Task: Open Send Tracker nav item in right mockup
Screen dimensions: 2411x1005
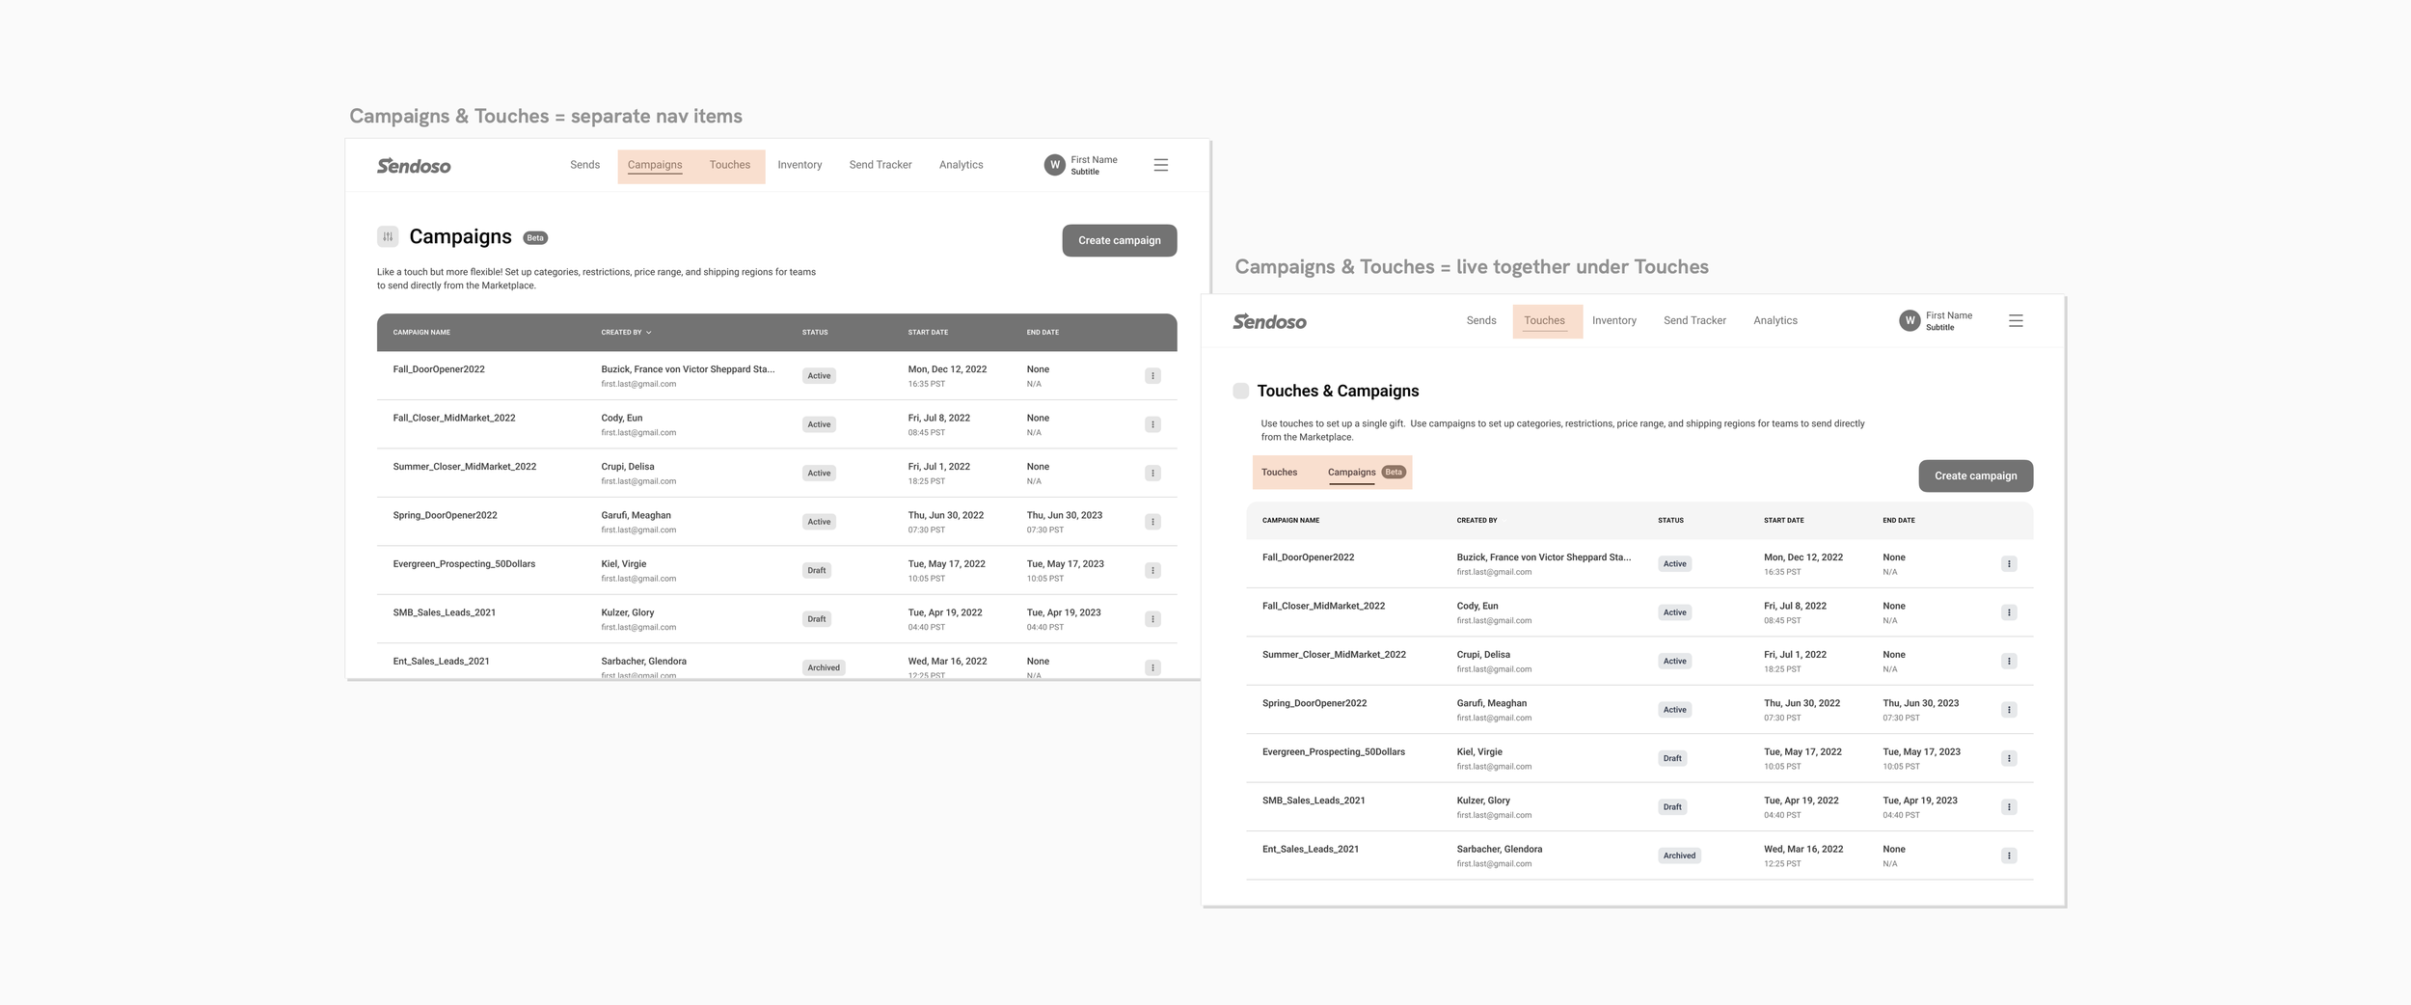Action: [1694, 320]
